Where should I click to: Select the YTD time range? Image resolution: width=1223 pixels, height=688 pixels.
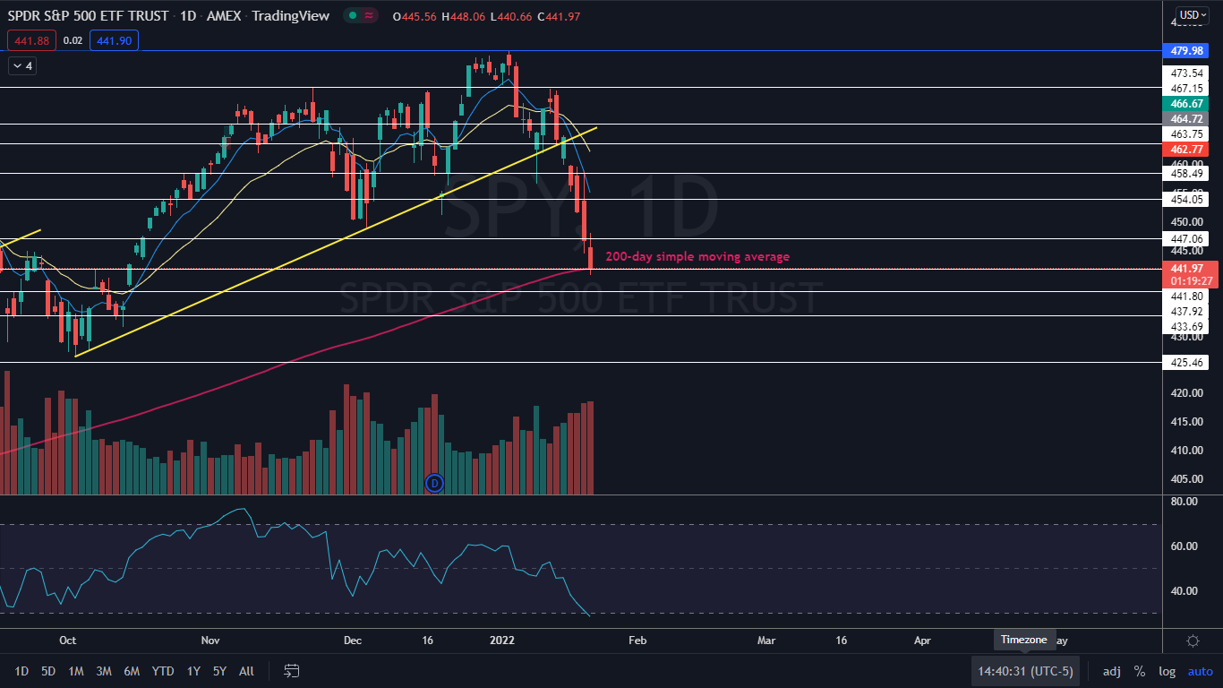pos(163,671)
